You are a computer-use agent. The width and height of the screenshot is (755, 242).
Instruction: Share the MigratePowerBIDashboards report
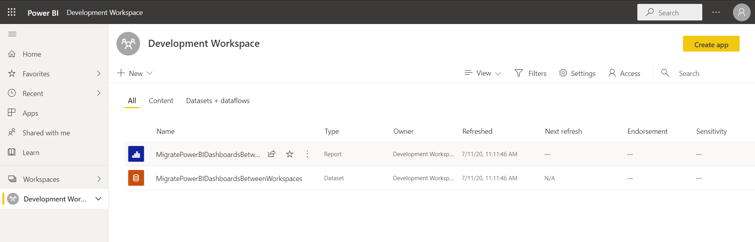[271, 154]
